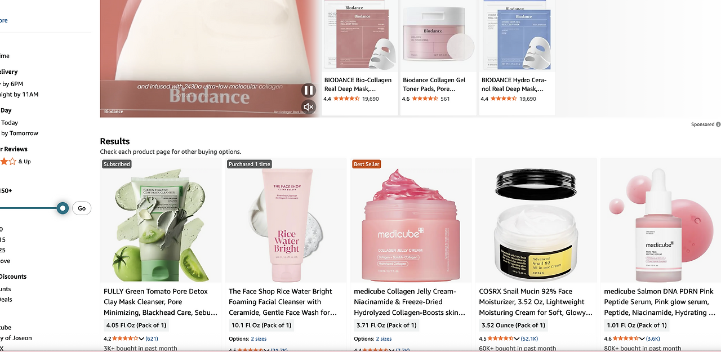Unmute the Biodance video sound
The width and height of the screenshot is (721, 352).
click(308, 106)
